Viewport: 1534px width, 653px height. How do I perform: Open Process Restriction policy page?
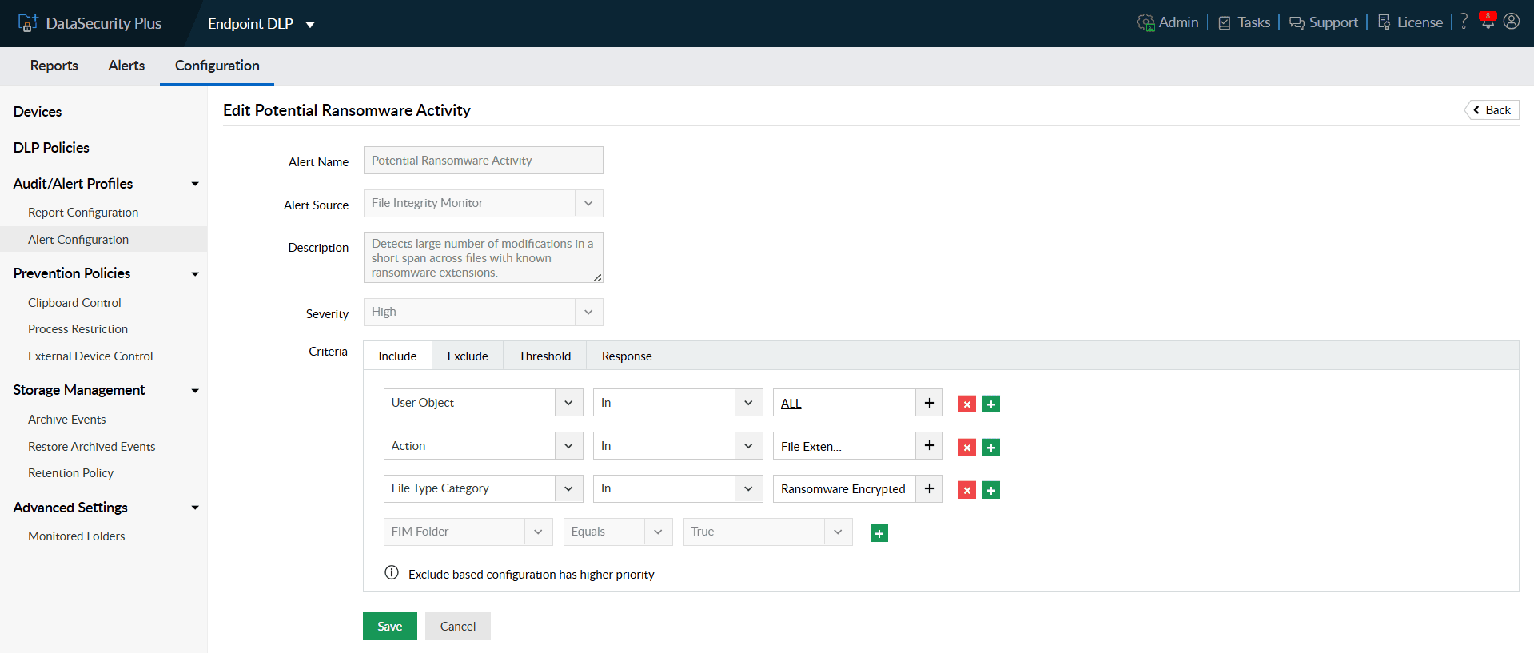coord(78,329)
